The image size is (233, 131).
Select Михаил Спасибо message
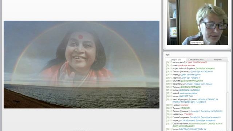point(177,105)
